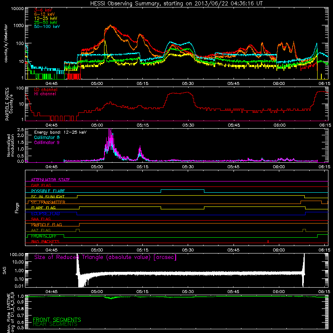Click the BAD_PACKETS flag label
The height and width of the screenshot is (333, 333).
45,241
